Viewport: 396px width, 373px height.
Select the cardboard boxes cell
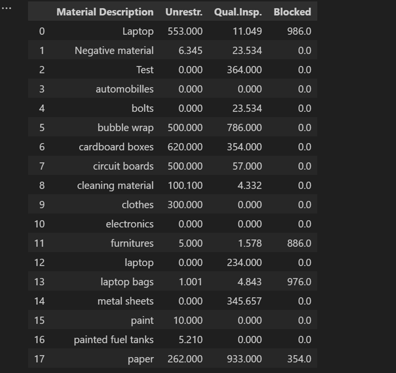click(116, 147)
